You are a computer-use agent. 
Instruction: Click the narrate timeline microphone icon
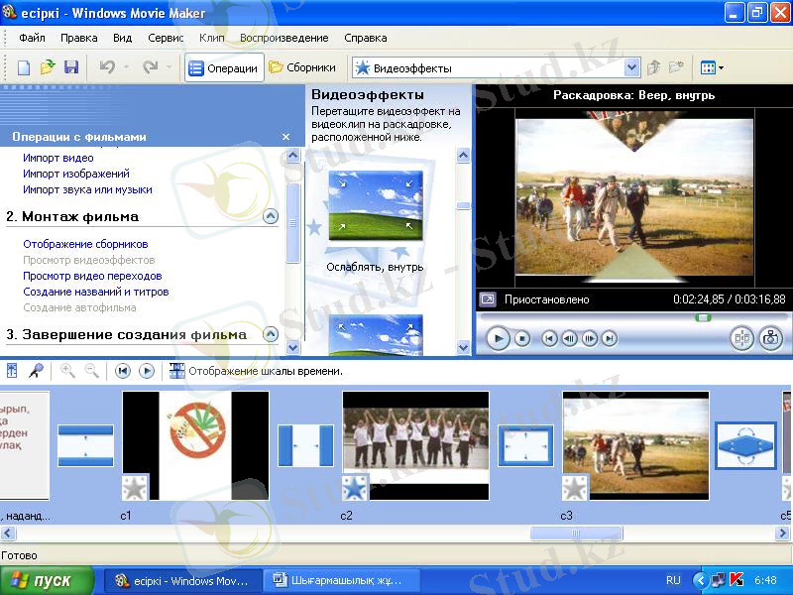tap(37, 370)
